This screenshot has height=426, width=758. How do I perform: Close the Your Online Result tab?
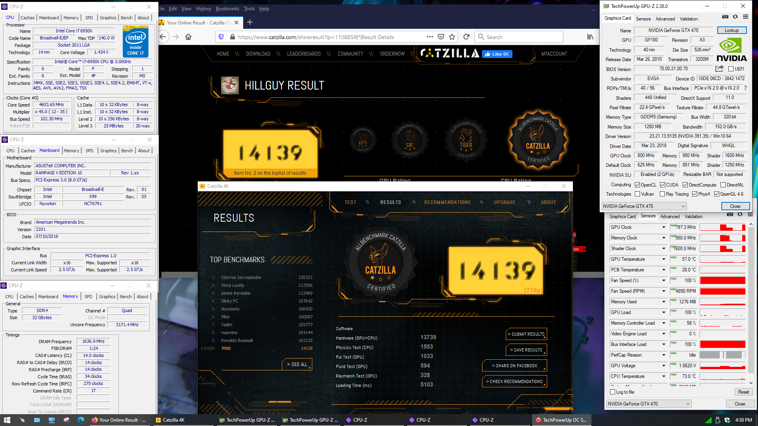tap(236, 22)
